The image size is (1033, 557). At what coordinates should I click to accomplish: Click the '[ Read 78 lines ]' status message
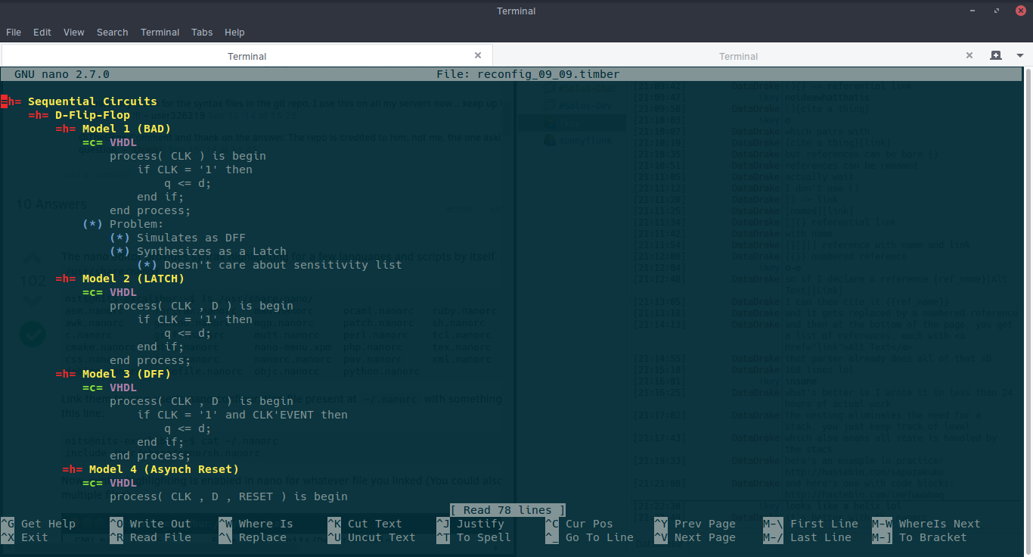508,510
